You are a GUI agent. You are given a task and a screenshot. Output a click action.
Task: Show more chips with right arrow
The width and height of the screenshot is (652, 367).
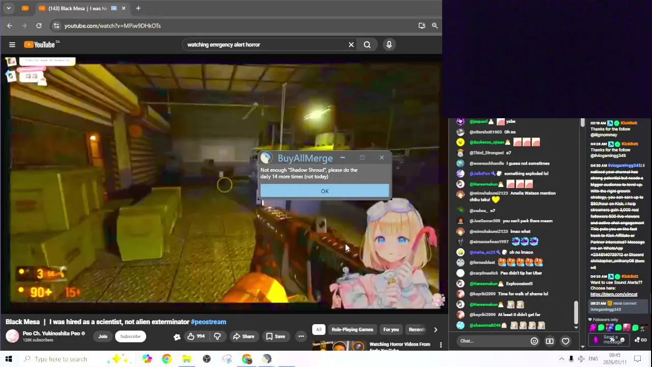pos(436,330)
